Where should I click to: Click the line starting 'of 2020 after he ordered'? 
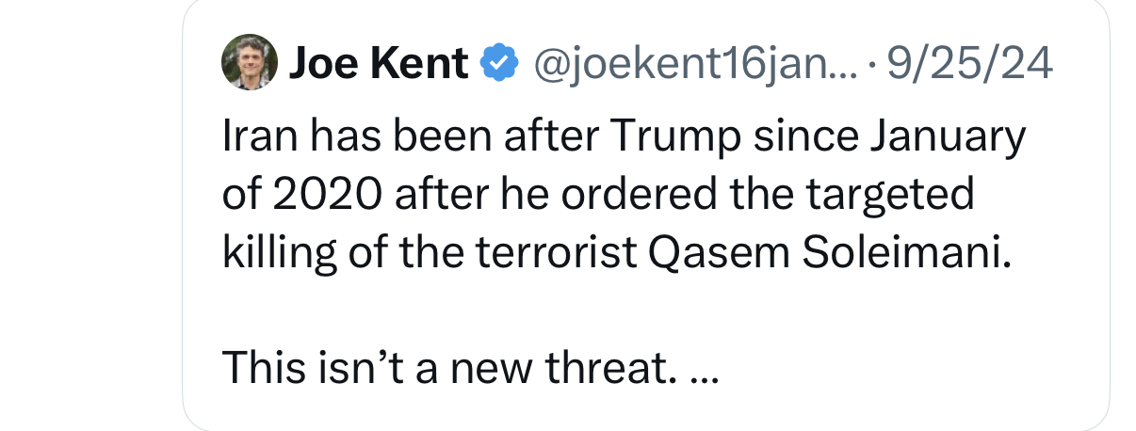point(598,195)
